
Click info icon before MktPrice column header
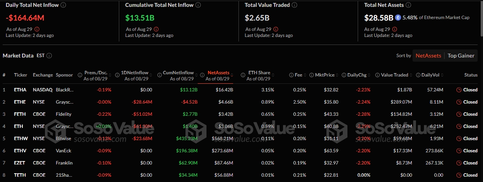[312, 75]
